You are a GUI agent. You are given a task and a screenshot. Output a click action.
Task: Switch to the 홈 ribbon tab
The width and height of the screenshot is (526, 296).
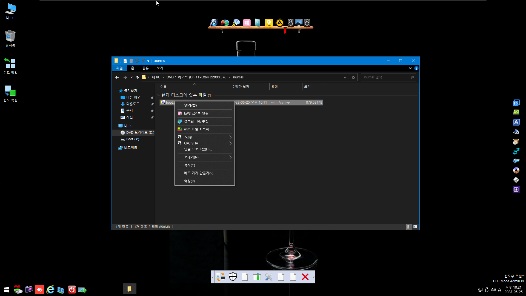click(133, 68)
